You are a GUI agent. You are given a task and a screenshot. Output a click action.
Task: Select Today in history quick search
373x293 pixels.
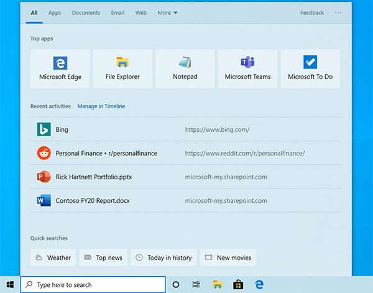tap(163, 258)
